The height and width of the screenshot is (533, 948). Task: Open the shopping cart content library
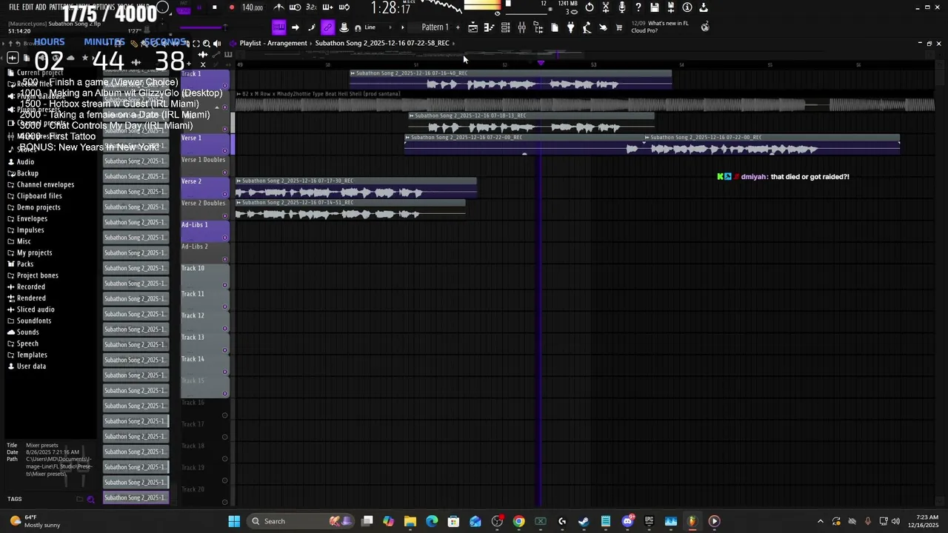click(619, 27)
